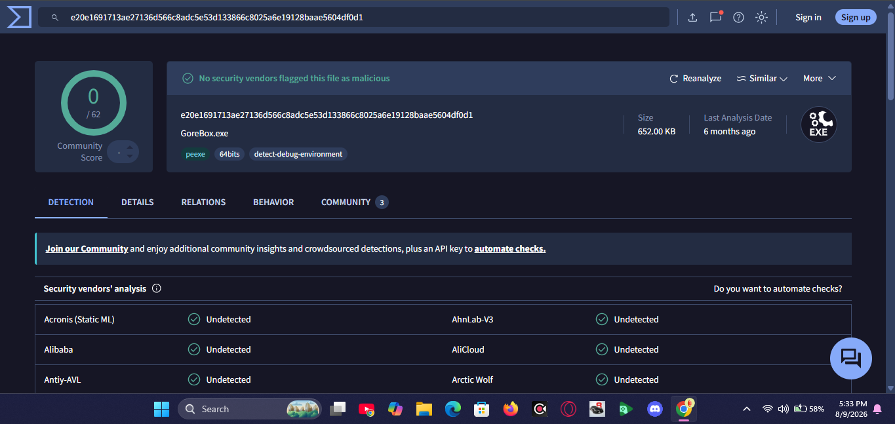Click the '6 months ago' analysis date
Viewport: 895px width, 424px height.
tap(729, 132)
